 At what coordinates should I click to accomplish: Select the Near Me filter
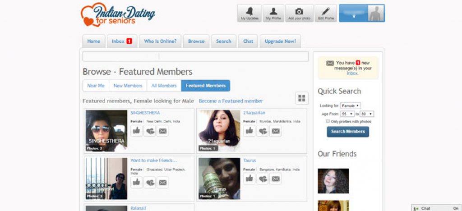click(x=96, y=86)
